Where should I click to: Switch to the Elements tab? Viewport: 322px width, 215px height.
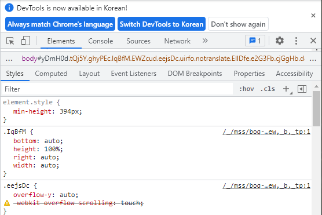[x=61, y=41]
